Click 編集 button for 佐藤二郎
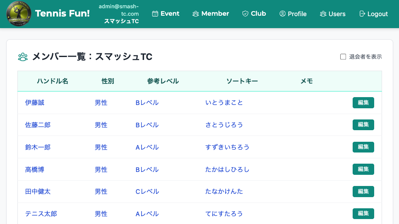The image size is (399, 224). pyautogui.click(x=363, y=125)
